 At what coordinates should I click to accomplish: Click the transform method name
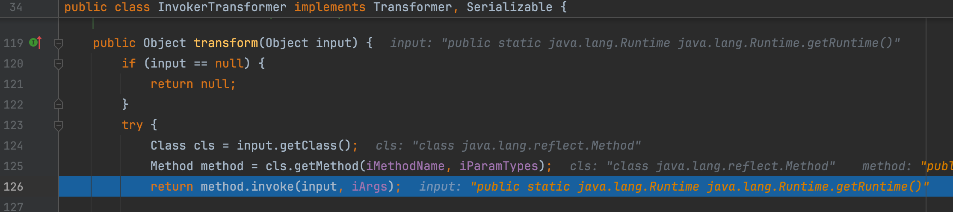[x=226, y=43]
